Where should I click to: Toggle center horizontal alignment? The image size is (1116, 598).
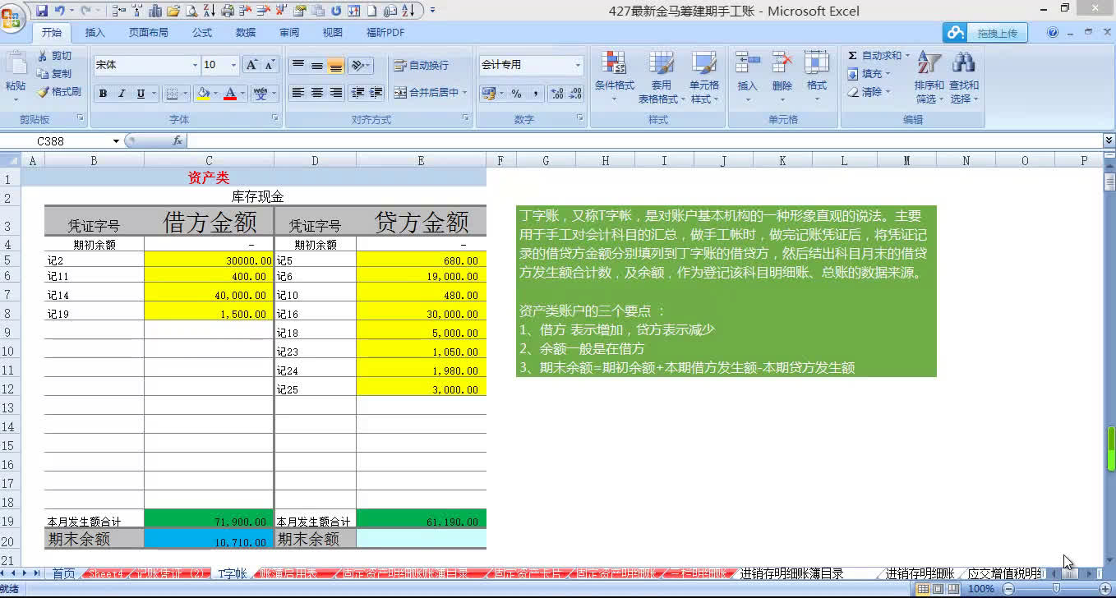pos(316,93)
